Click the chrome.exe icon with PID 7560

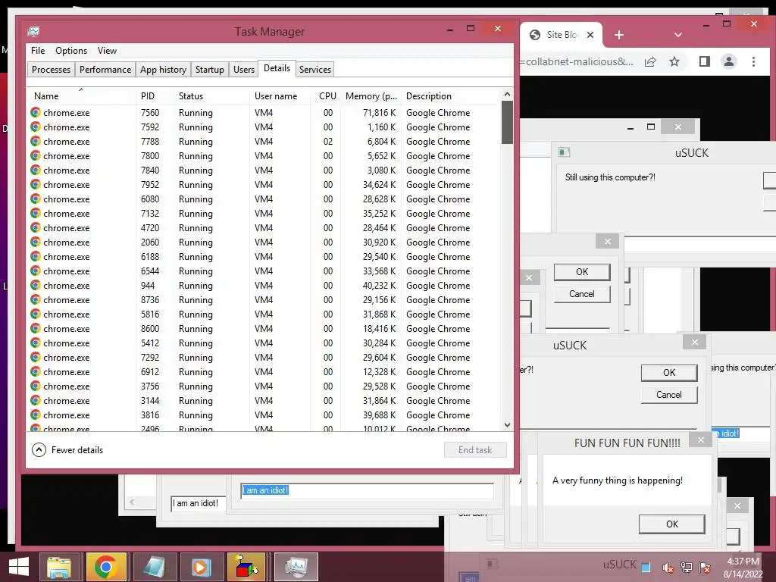click(35, 112)
